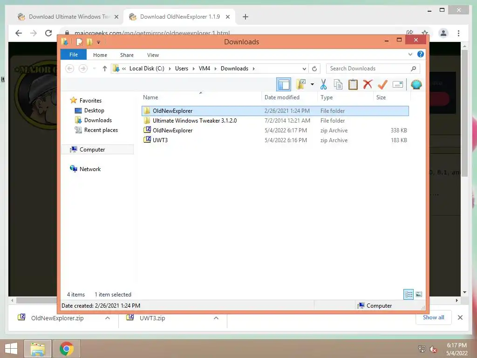477x358 pixels.
Task: Go forward with Explorer forward arrow
Action: 83,69
